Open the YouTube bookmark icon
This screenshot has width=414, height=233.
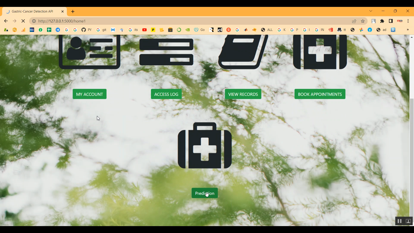[144, 30]
